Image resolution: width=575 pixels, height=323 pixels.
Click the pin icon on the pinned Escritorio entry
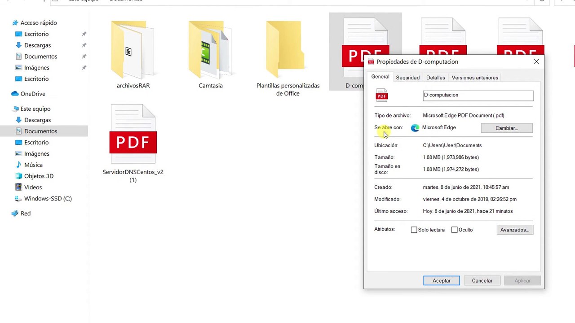click(84, 34)
